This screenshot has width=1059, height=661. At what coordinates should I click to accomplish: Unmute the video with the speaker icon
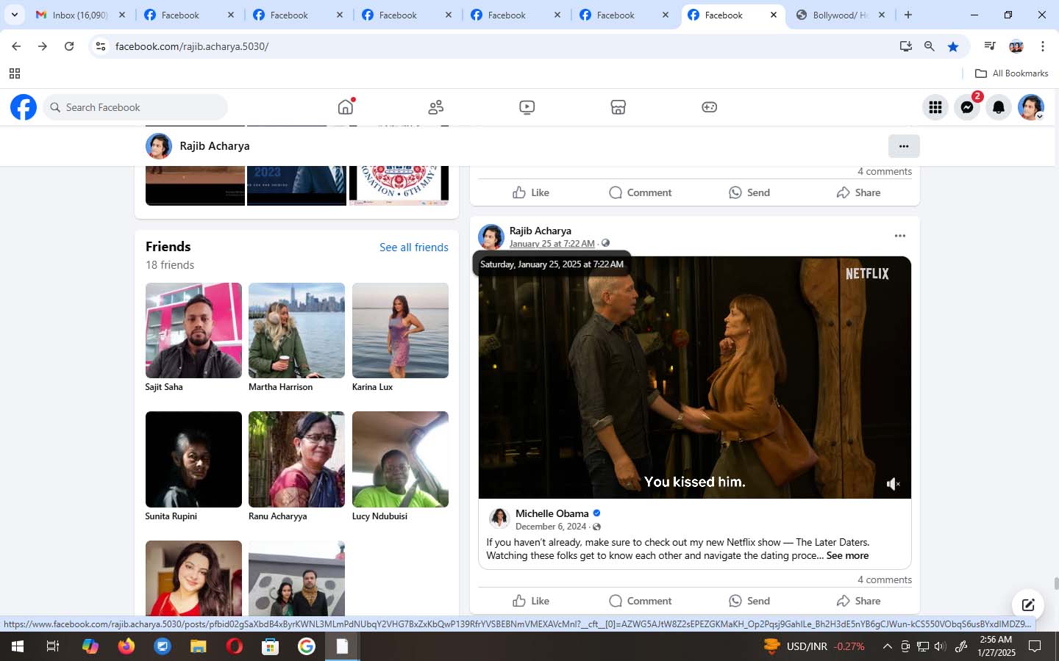[893, 484]
